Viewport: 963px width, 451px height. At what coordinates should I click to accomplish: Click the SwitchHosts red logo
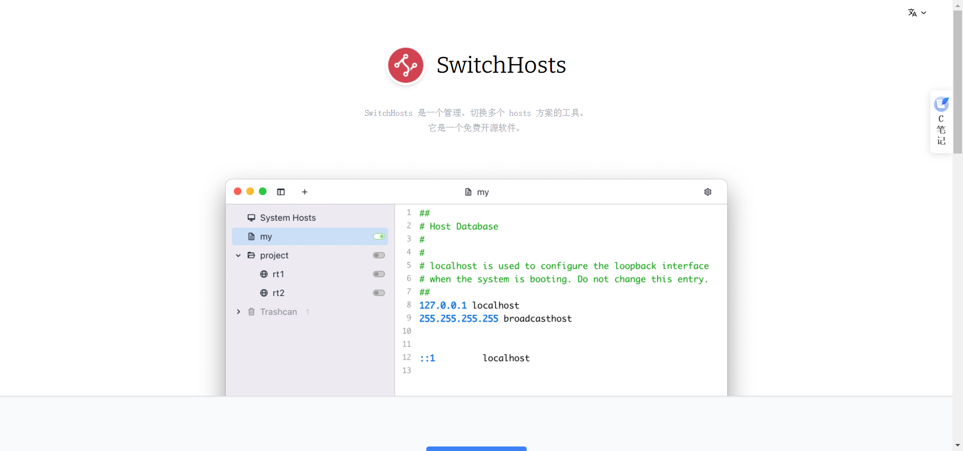(x=406, y=65)
